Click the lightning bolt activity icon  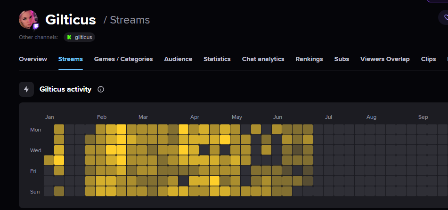26,89
